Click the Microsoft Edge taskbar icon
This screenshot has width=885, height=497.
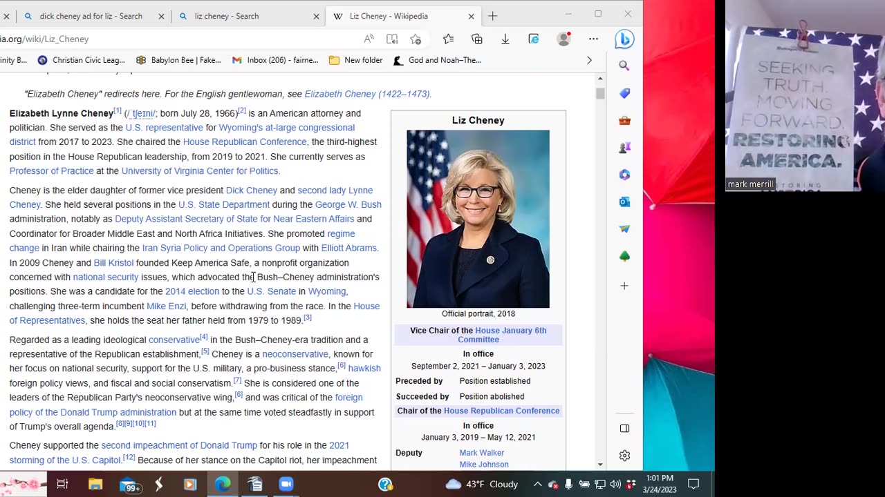pos(223,484)
